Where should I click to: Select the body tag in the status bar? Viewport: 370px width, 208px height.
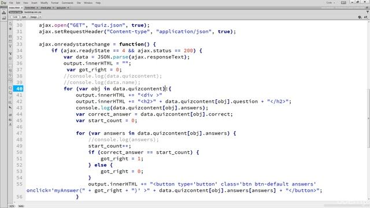tap(21, 206)
